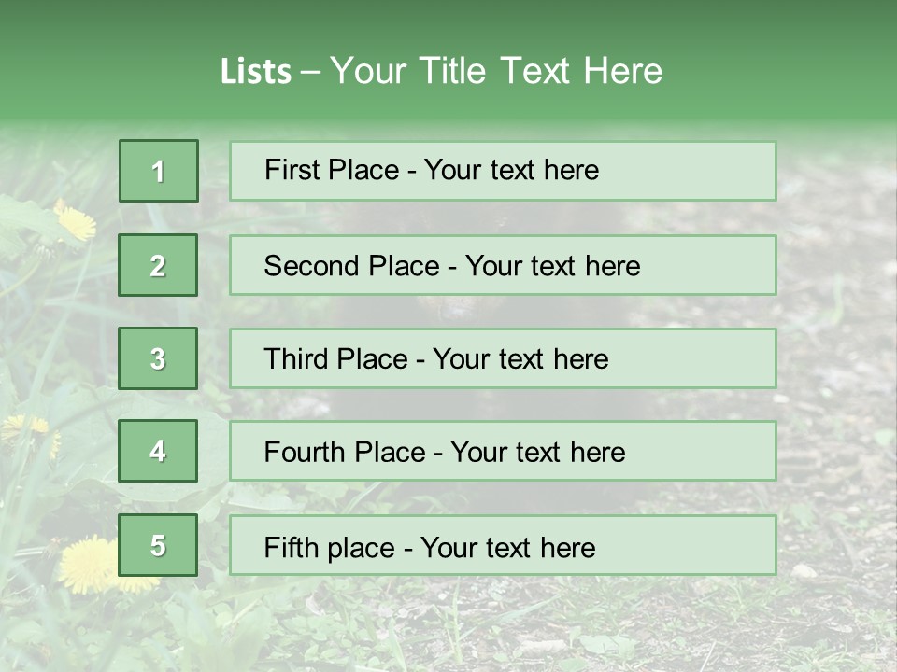Select the number 3 box
This screenshot has width=897, height=672.
158,358
